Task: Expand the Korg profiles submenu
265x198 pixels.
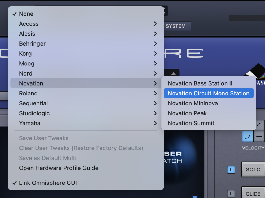Action: [25, 54]
